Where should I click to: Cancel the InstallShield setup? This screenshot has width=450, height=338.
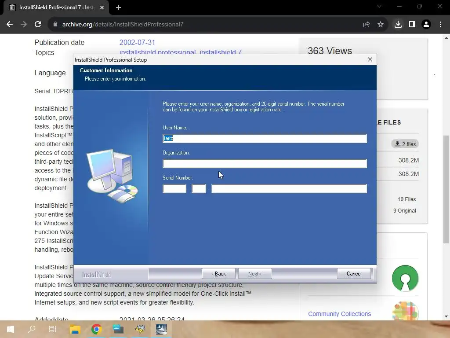354,274
